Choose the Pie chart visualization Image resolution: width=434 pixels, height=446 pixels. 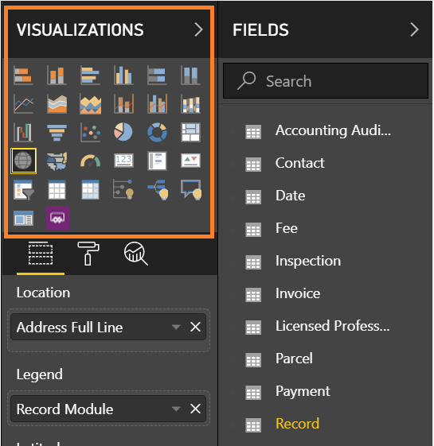coord(123,132)
